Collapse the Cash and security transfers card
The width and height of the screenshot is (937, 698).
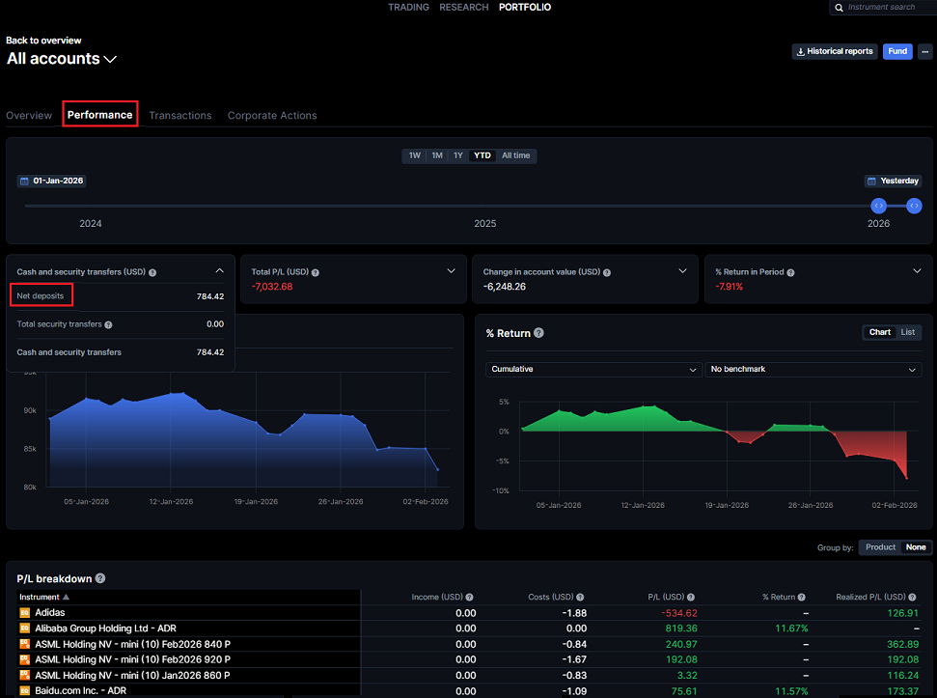(219, 271)
